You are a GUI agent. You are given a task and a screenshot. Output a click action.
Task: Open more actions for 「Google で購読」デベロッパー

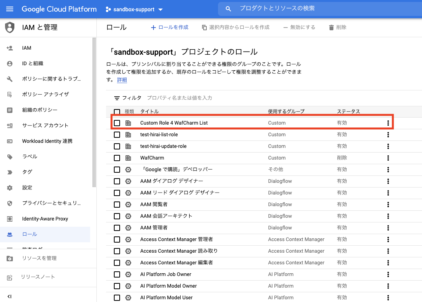[x=388, y=169]
